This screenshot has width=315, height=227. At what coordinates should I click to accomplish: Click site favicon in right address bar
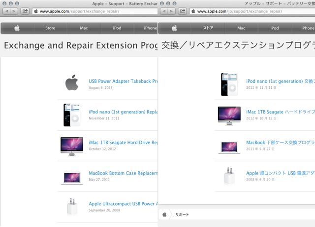pyautogui.click(x=193, y=11)
